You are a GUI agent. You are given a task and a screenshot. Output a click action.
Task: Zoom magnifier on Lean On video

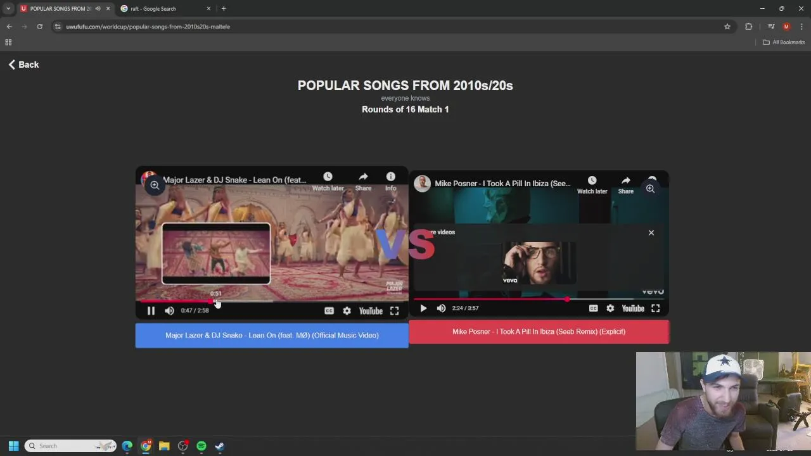point(155,186)
